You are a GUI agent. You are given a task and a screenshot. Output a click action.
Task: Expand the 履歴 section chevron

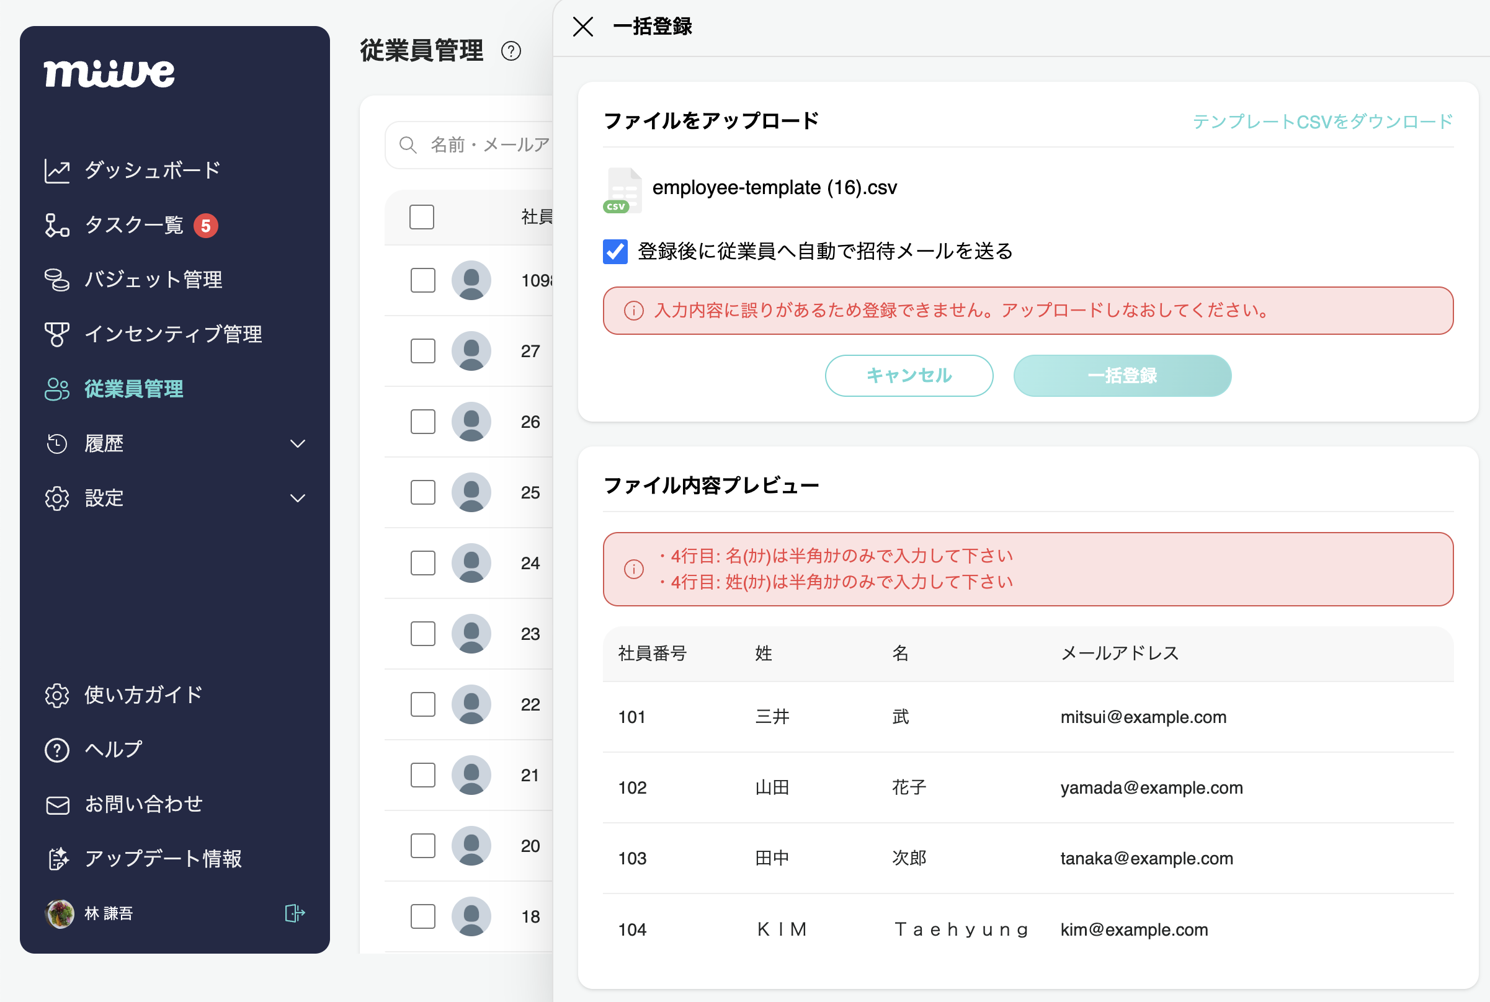coord(298,443)
